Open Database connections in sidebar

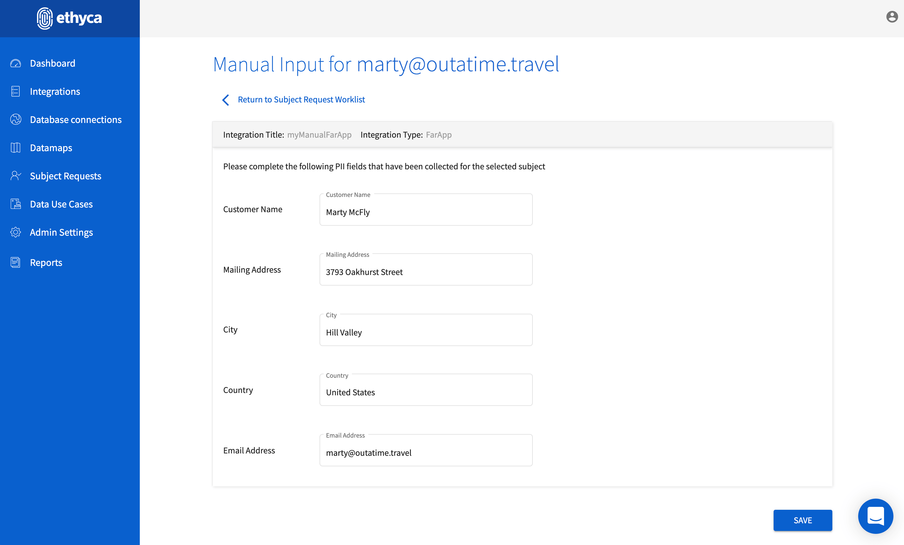click(75, 119)
